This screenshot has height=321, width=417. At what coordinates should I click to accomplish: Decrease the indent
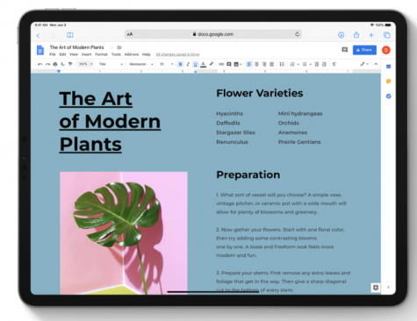click(x=316, y=64)
